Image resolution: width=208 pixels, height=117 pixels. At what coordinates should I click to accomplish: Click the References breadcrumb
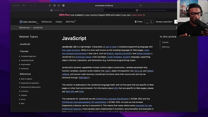click(x=24, y=28)
